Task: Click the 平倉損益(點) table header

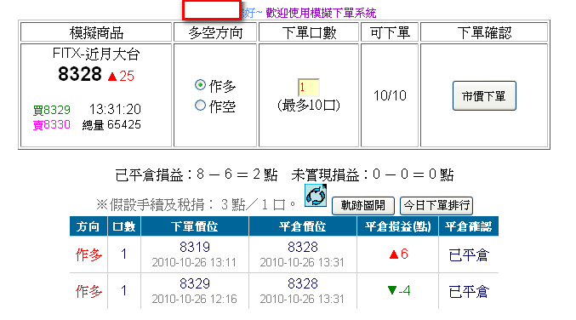Action: point(398,226)
